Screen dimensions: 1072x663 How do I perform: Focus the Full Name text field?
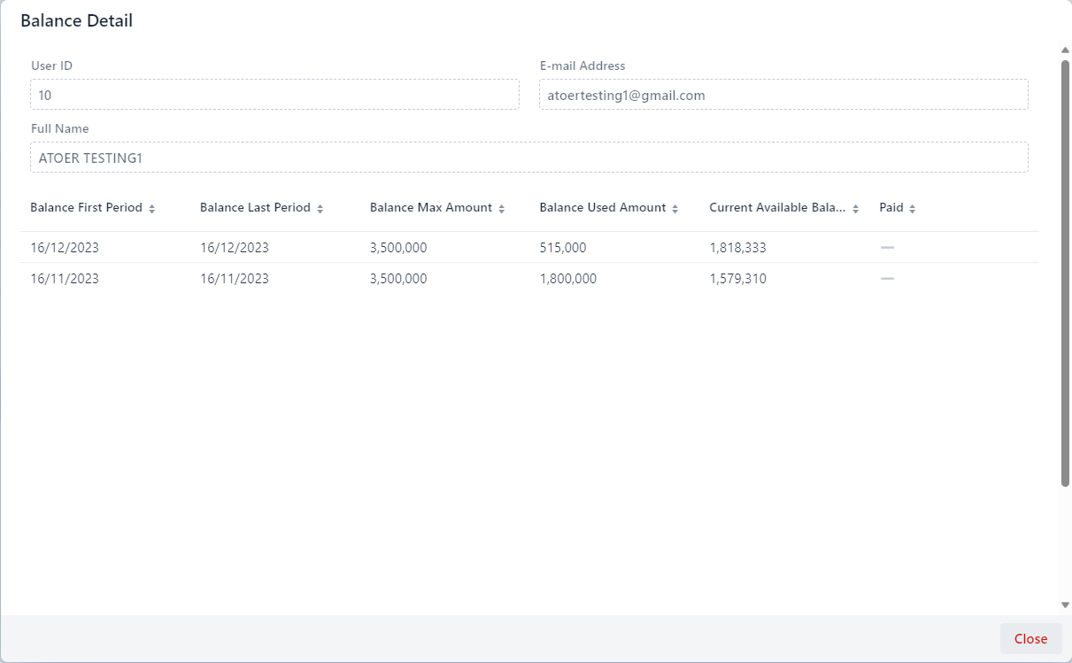[528, 158]
